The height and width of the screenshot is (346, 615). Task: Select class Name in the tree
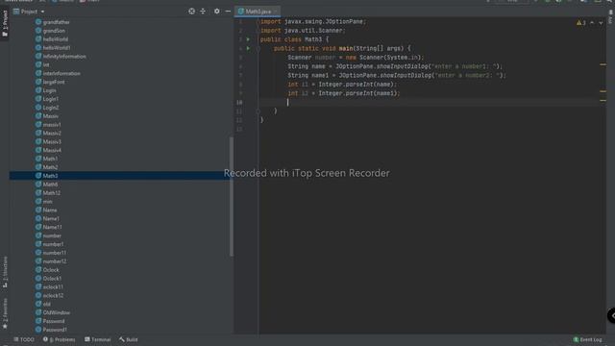click(x=46, y=210)
